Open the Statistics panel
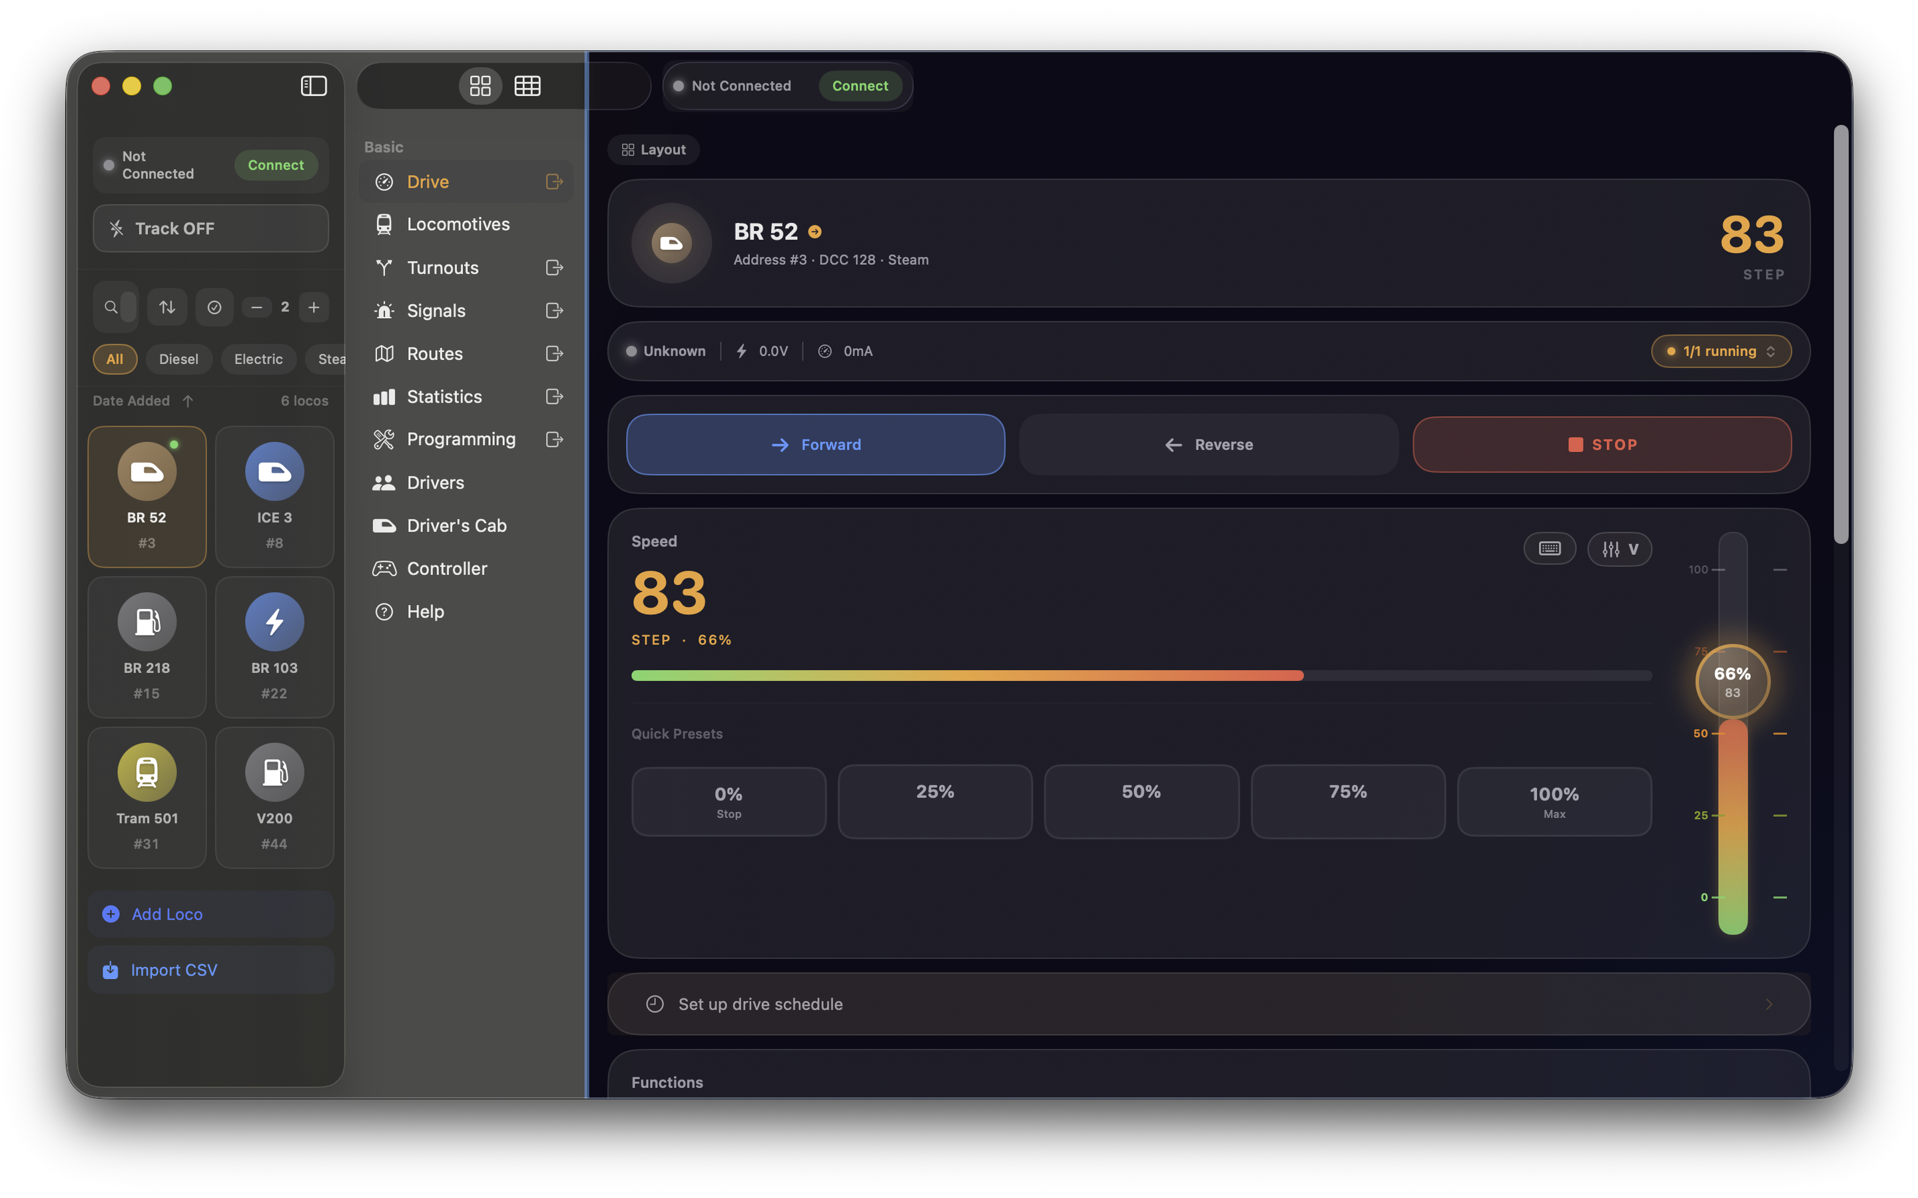 445,396
